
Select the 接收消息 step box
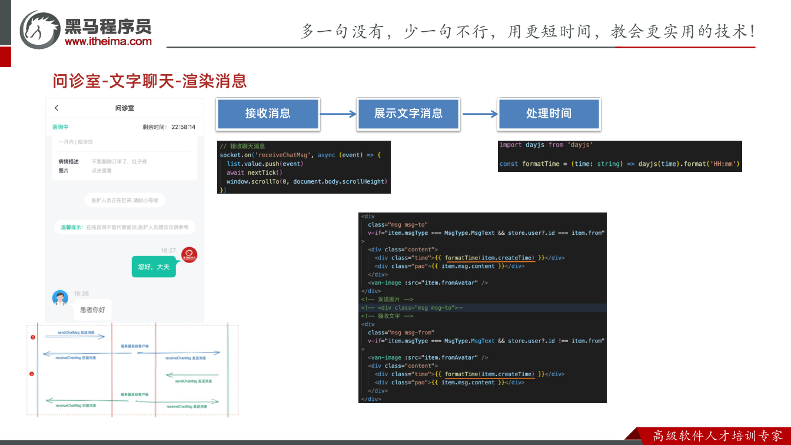point(268,114)
